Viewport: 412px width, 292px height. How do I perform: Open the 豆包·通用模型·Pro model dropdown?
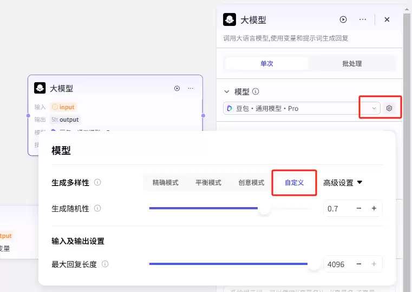click(302, 108)
